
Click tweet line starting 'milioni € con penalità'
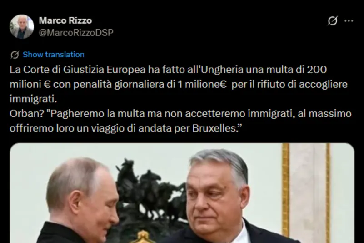pos(179,84)
